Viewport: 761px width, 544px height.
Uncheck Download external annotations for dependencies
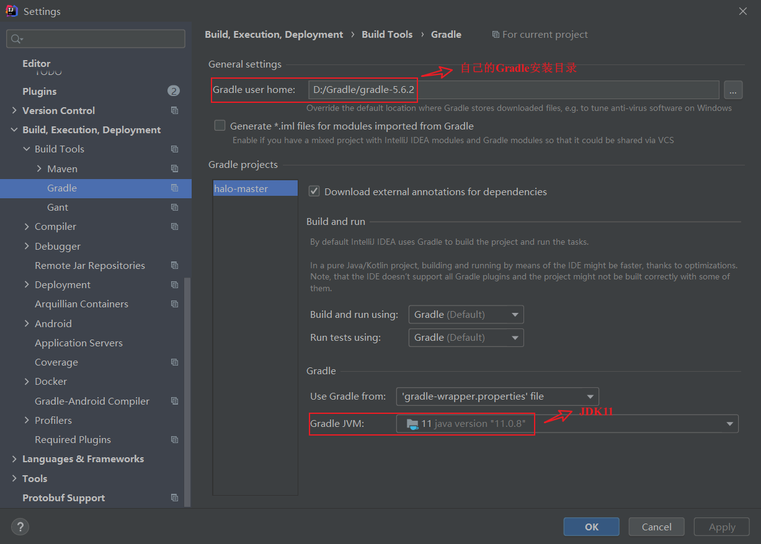314,191
